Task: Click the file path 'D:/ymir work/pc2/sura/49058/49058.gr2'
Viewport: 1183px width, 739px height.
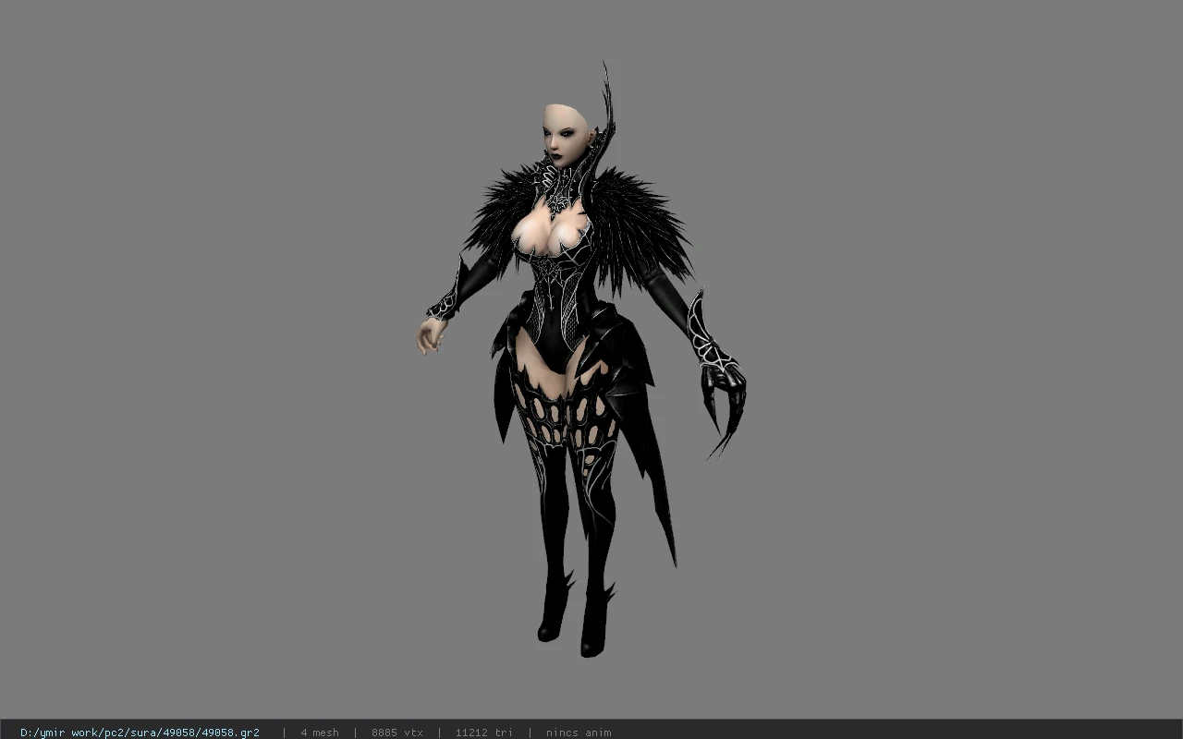Action: click(140, 733)
